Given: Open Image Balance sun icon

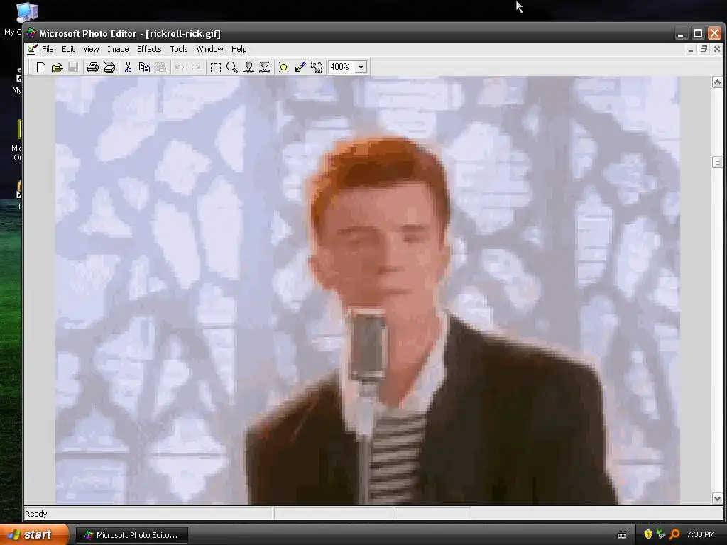Looking at the screenshot, I should pyautogui.click(x=284, y=67).
